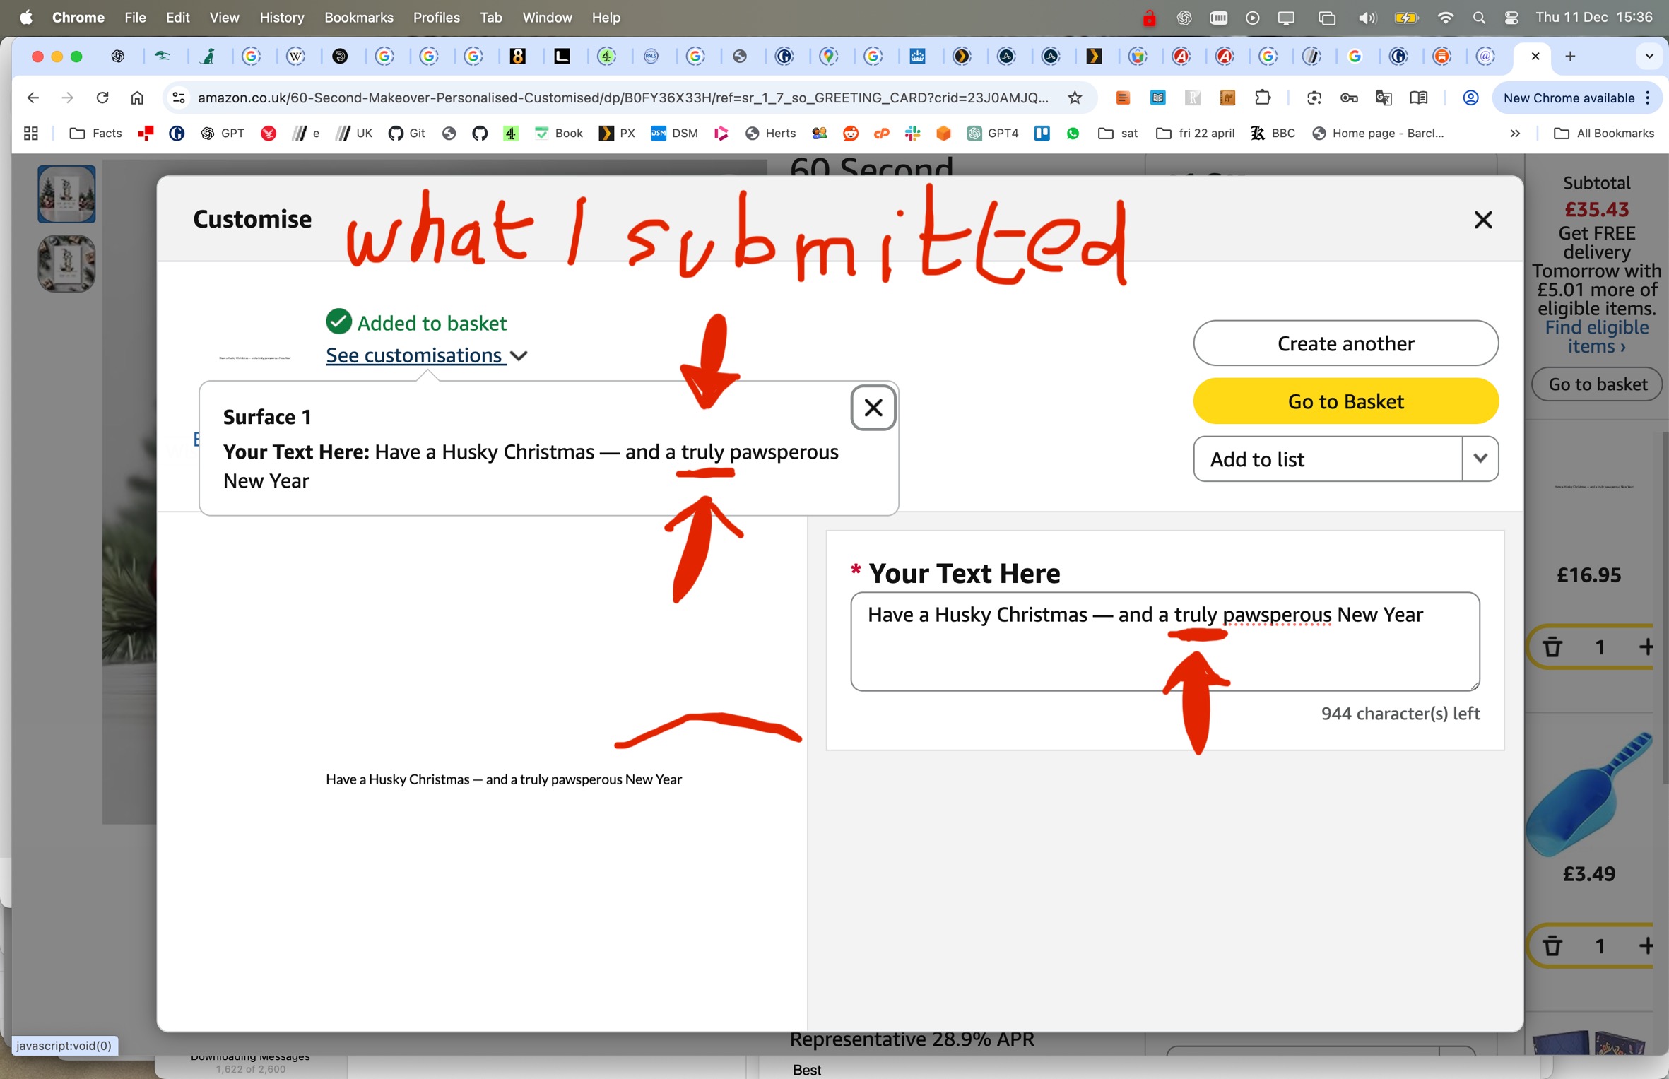Screen dimensions: 1669x1079
Task: Dismiss the Surface 1 customisation popover
Action: point(873,408)
